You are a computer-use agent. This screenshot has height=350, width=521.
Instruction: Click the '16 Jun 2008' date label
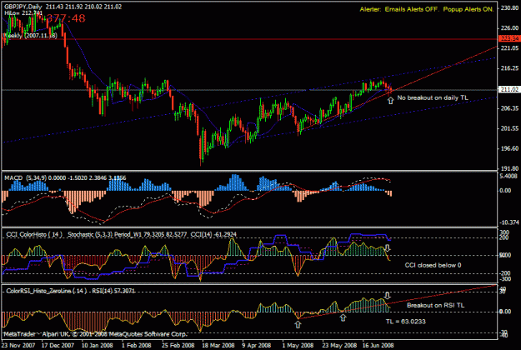(378, 345)
